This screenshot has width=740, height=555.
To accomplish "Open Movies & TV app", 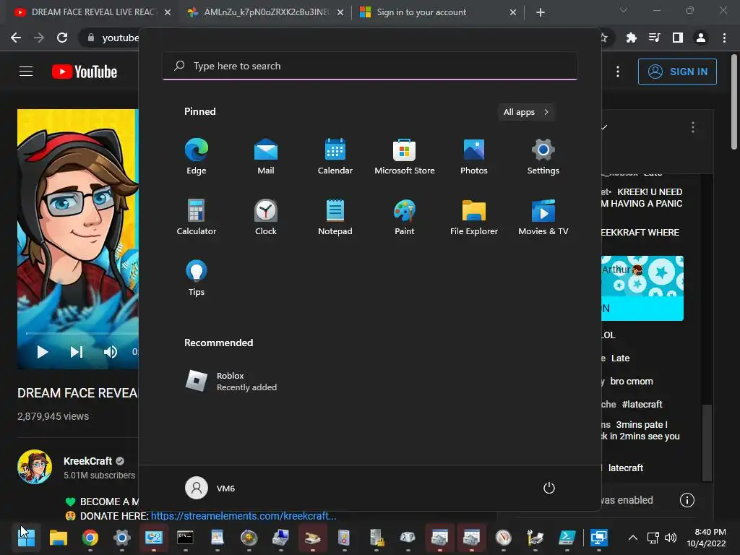I will pyautogui.click(x=543, y=217).
